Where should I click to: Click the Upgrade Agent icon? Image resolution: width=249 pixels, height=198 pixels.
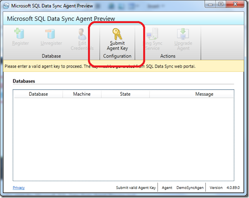pyautogui.click(x=183, y=34)
